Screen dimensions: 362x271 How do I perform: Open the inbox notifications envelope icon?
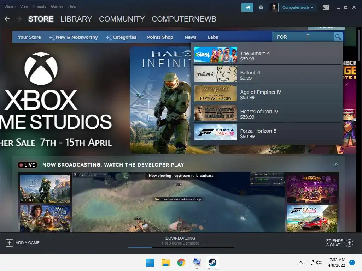(261, 7)
